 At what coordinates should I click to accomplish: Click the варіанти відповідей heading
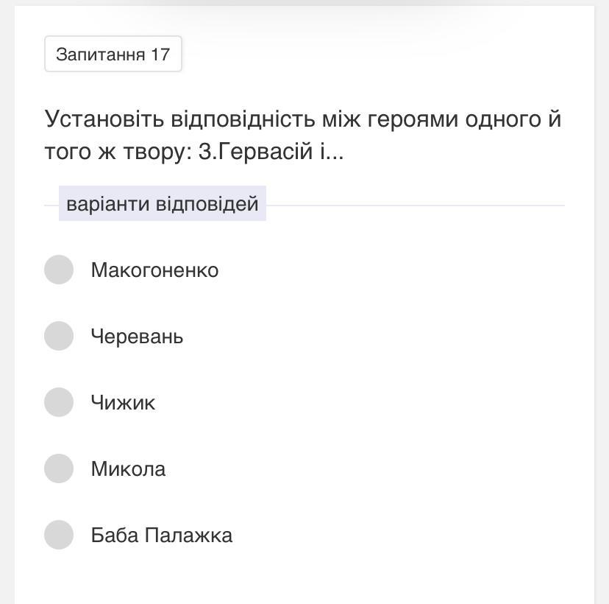point(163,203)
